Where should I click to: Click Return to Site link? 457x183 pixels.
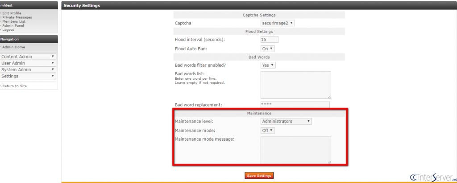[x=15, y=86]
